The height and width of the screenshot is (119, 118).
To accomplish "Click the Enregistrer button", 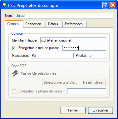I will [x=101, y=110].
